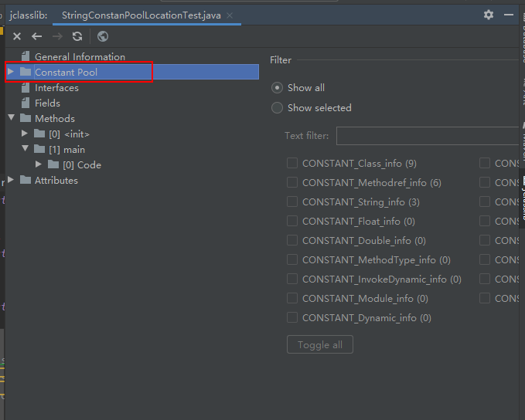The image size is (525, 420).
Task: Click the Methods folder icon
Action: point(26,118)
